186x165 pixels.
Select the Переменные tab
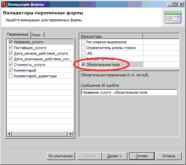(18, 34)
